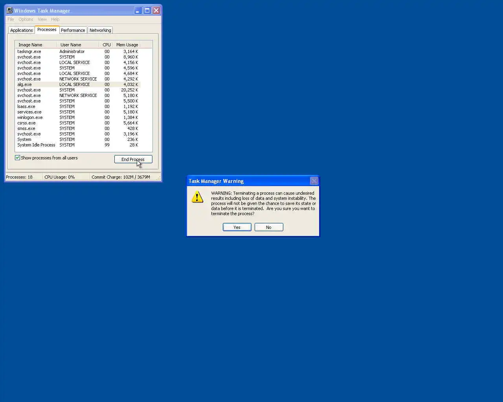
Task: Select the Processes tab
Action: (x=47, y=30)
